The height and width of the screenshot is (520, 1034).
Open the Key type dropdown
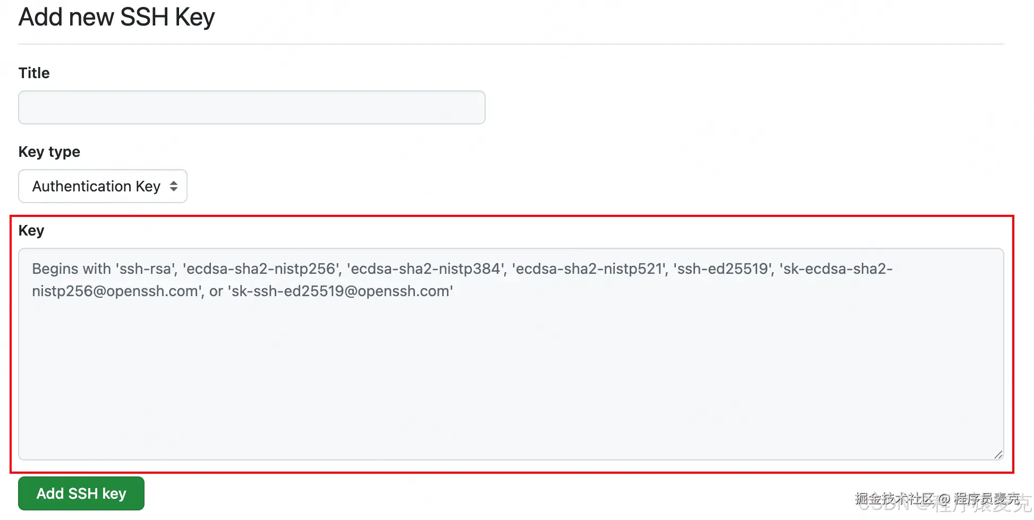[103, 186]
